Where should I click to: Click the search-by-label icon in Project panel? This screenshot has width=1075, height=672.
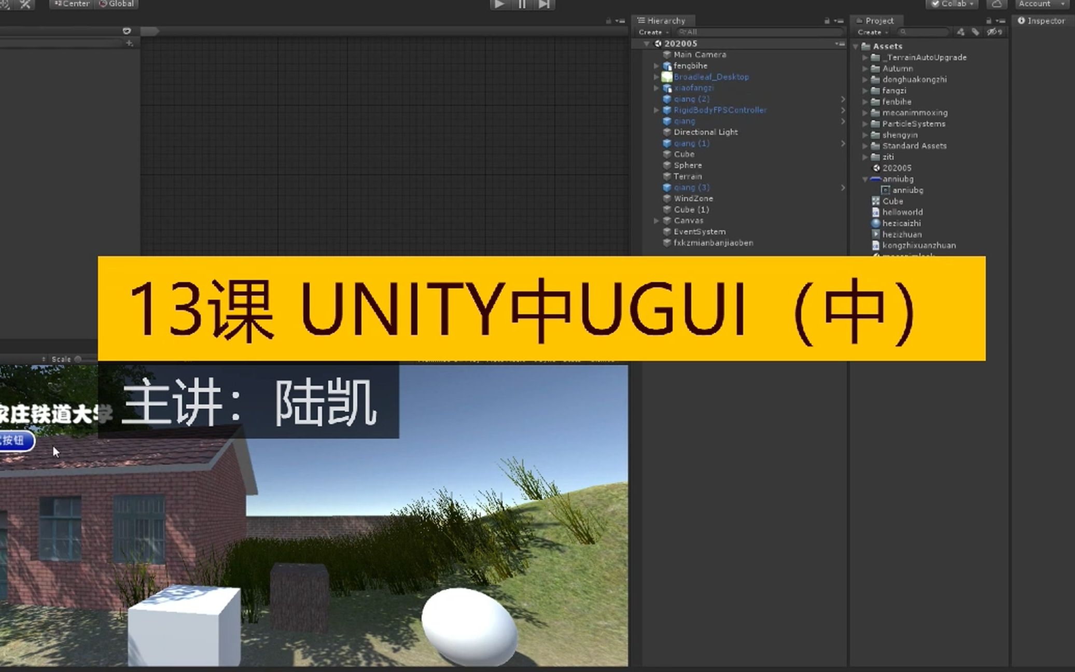coord(975,32)
